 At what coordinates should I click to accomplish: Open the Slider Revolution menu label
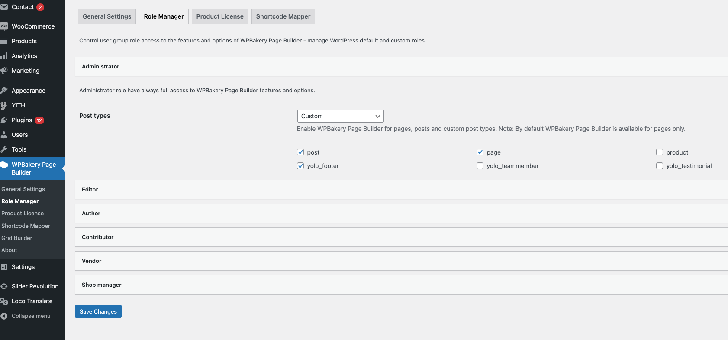(35, 286)
